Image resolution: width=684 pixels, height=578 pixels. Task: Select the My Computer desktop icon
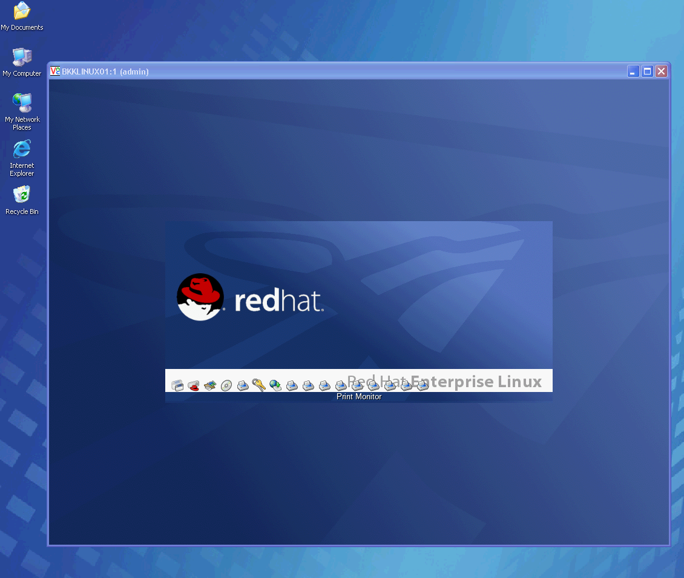click(x=22, y=62)
